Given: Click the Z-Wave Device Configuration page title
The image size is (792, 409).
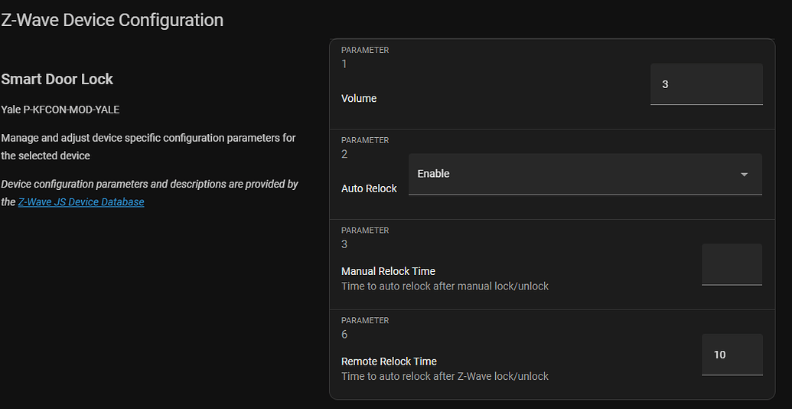Looking at the screenshot, I should coord(112,21).
